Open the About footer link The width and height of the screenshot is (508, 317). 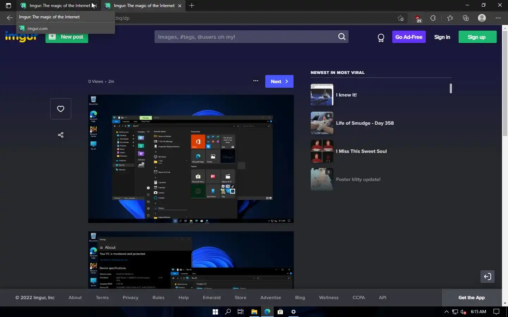pyautogui.click(x=75, y=298)
